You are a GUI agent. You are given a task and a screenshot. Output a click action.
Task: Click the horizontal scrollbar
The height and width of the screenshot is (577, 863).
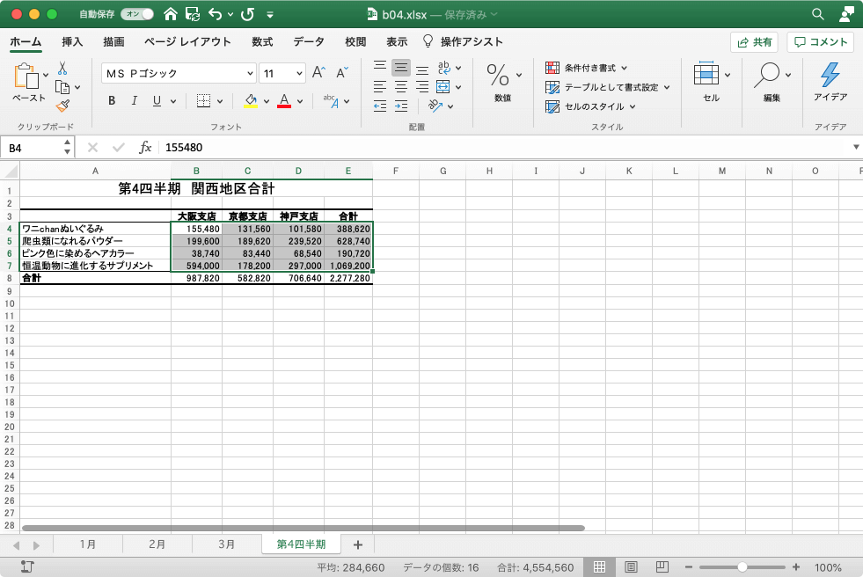coord(303,528)
